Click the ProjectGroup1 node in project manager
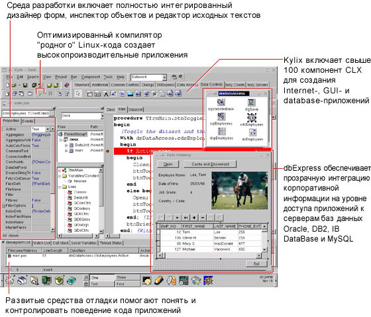 click(x=74, y=134)
